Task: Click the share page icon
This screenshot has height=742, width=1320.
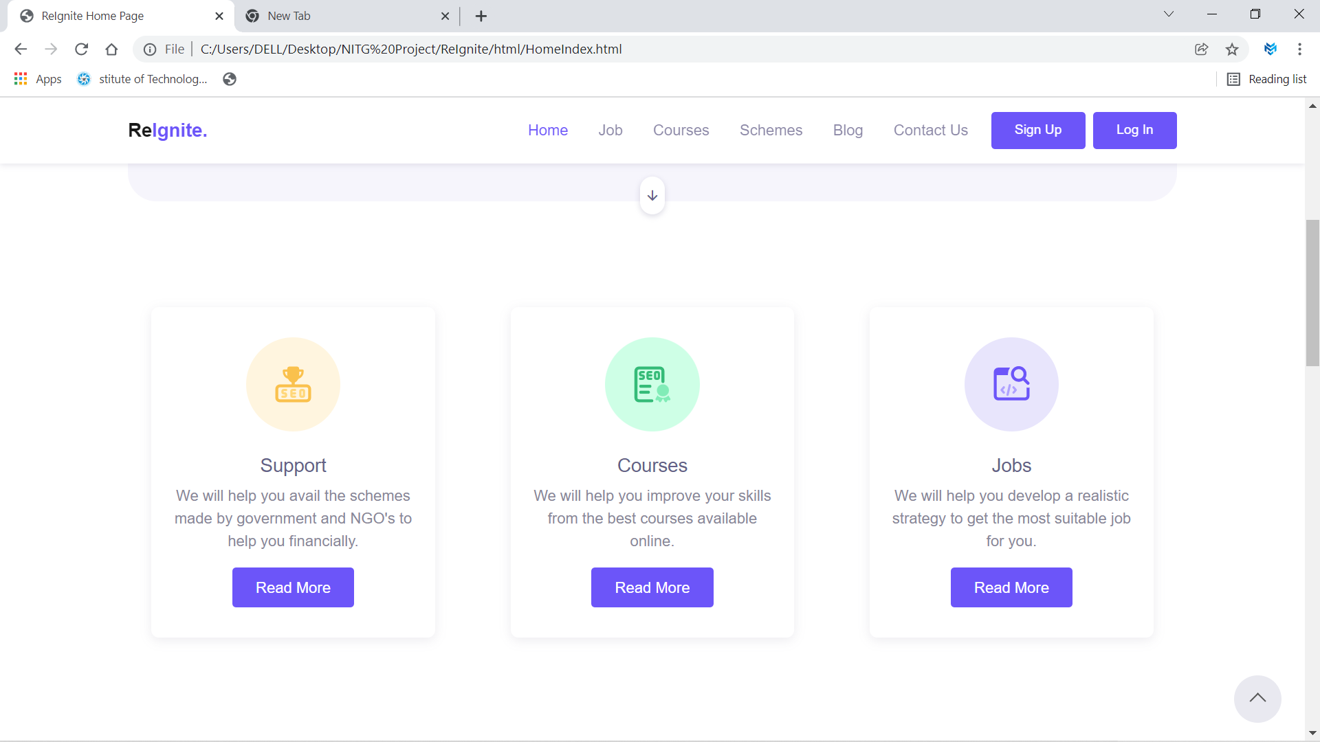Action: pyautogui.click(x=1201, y=49)
